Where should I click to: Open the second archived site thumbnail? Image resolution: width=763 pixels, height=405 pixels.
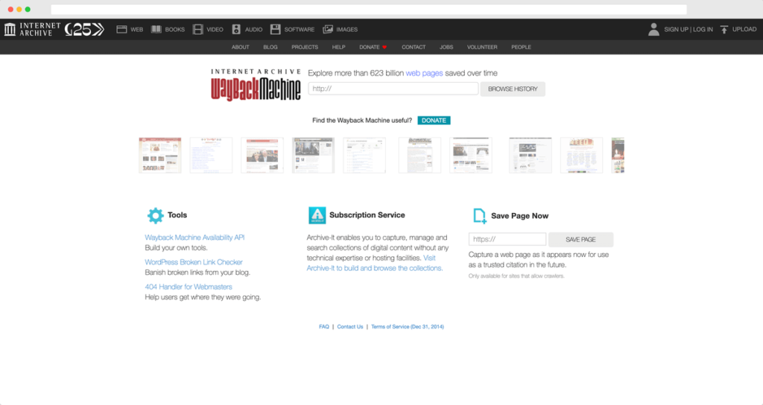point(211,155)
